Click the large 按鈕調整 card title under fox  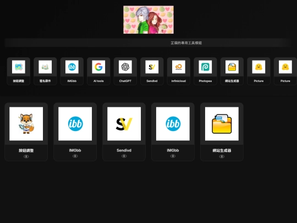26,150
